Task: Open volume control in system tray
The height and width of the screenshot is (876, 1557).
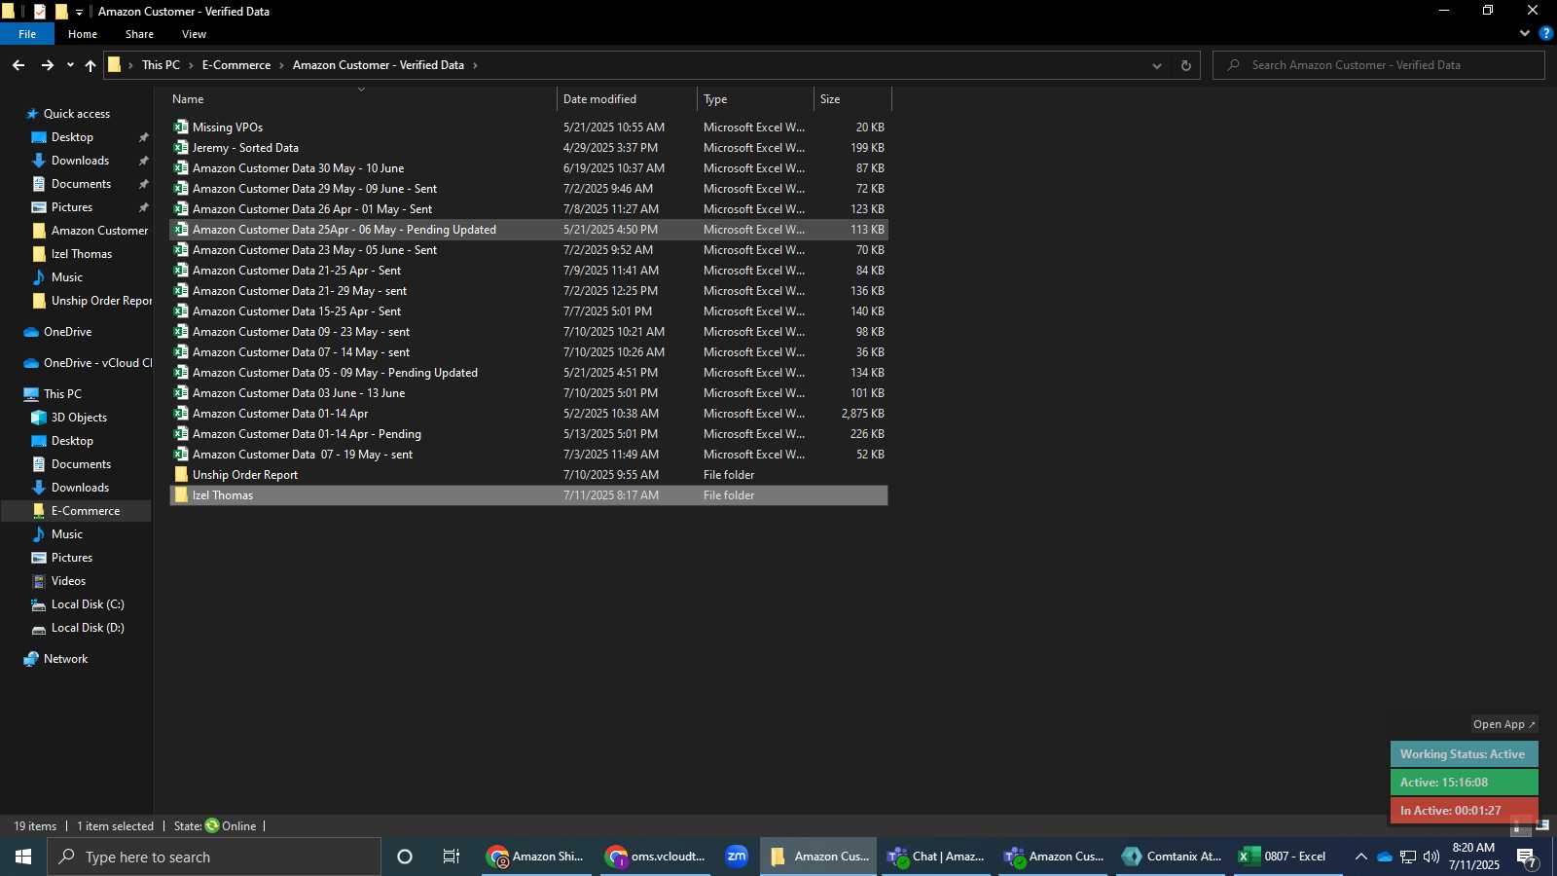Action: (x=1431, y=857)
